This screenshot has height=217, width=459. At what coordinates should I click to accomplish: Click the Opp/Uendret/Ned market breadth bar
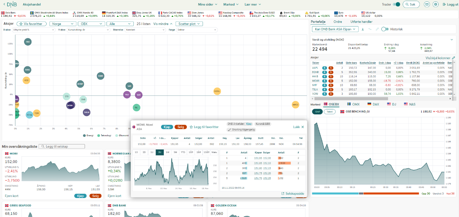(365, 193)
